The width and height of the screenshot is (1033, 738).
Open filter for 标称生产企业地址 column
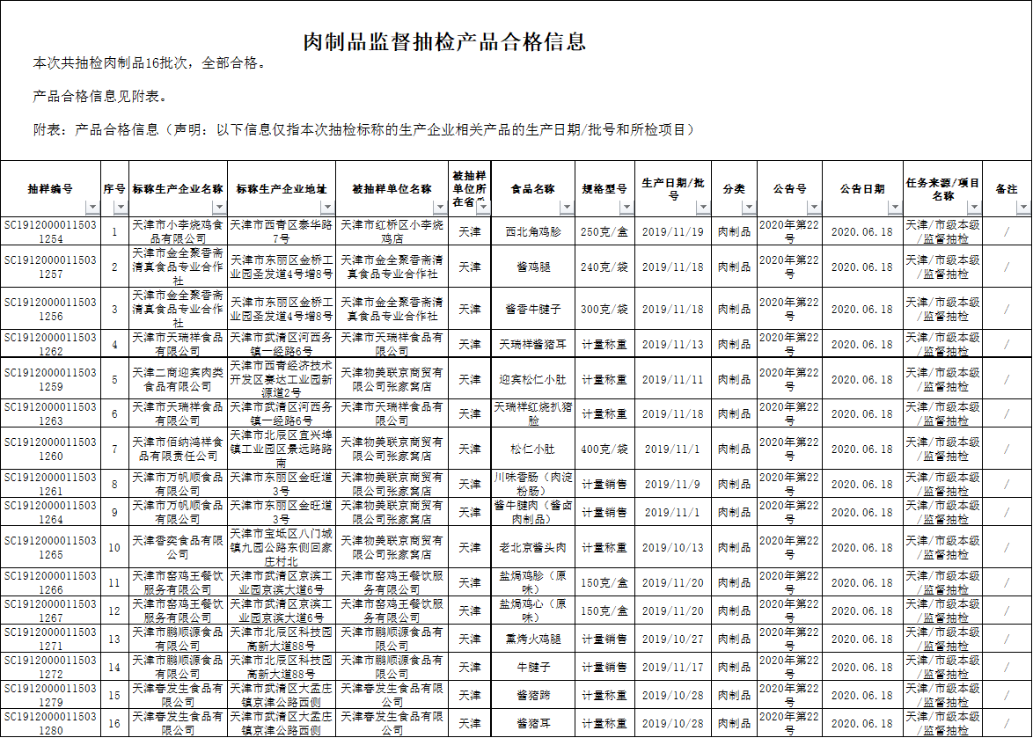point(328,208)
